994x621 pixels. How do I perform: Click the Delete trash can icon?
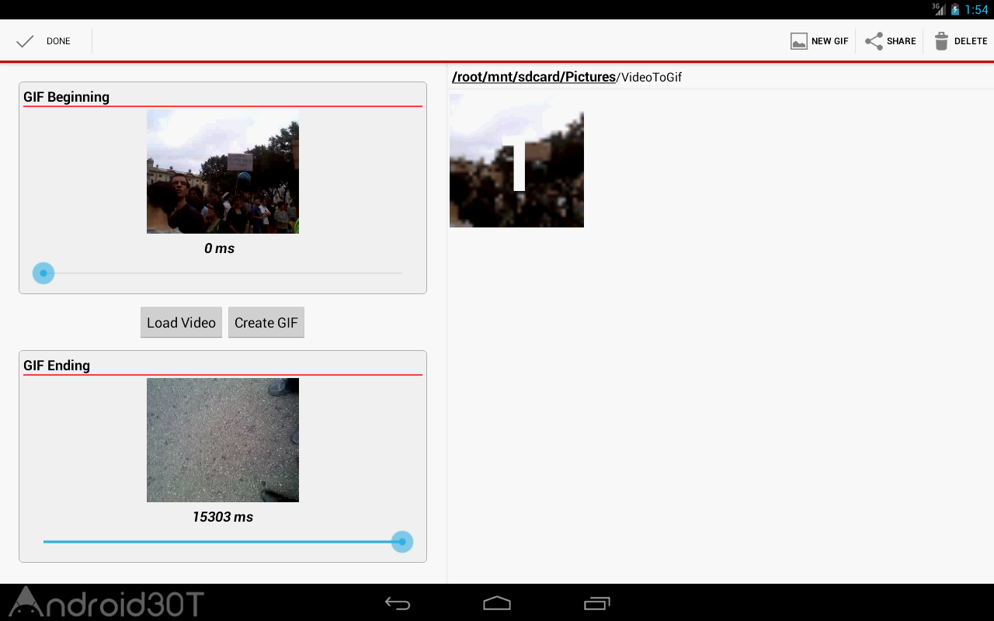pyautogui.click(x=941, y=41)
